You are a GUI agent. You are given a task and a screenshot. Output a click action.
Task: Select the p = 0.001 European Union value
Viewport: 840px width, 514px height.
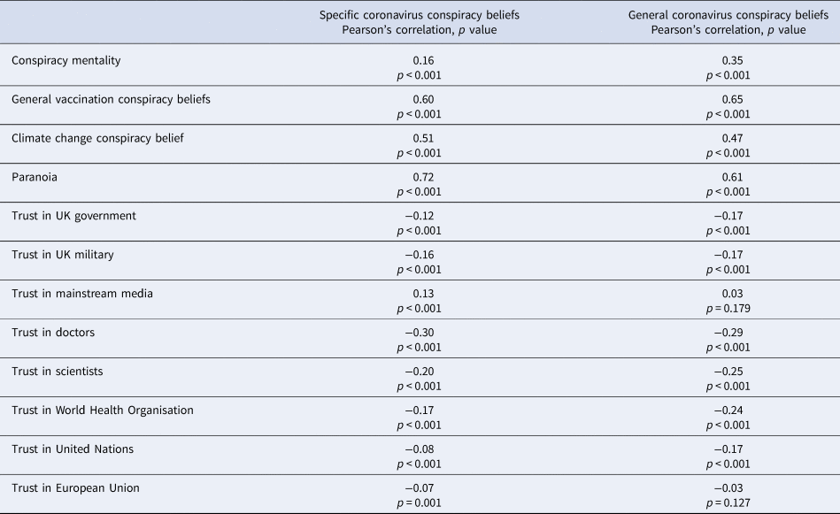[x=420, y=502]
